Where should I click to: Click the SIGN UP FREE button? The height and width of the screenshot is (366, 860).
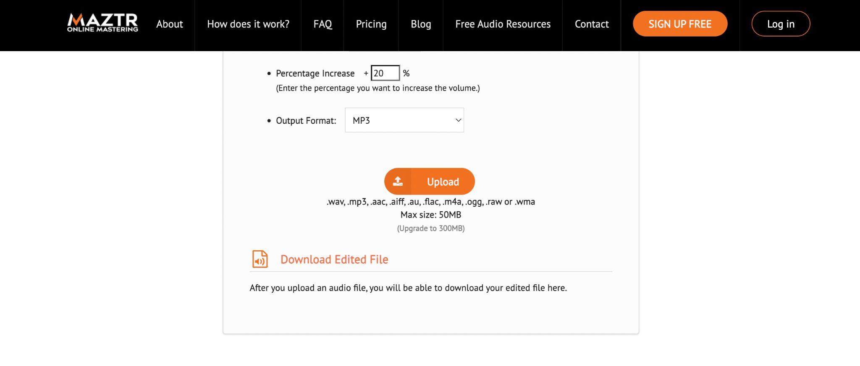[680, 24]
